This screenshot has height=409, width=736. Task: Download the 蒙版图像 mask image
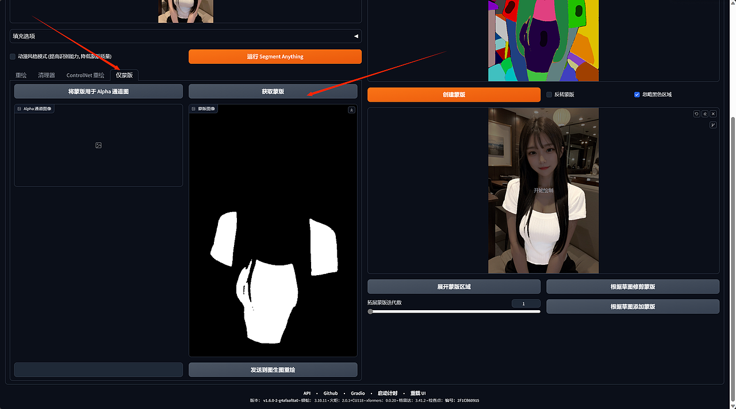click(x=351, y=110)
